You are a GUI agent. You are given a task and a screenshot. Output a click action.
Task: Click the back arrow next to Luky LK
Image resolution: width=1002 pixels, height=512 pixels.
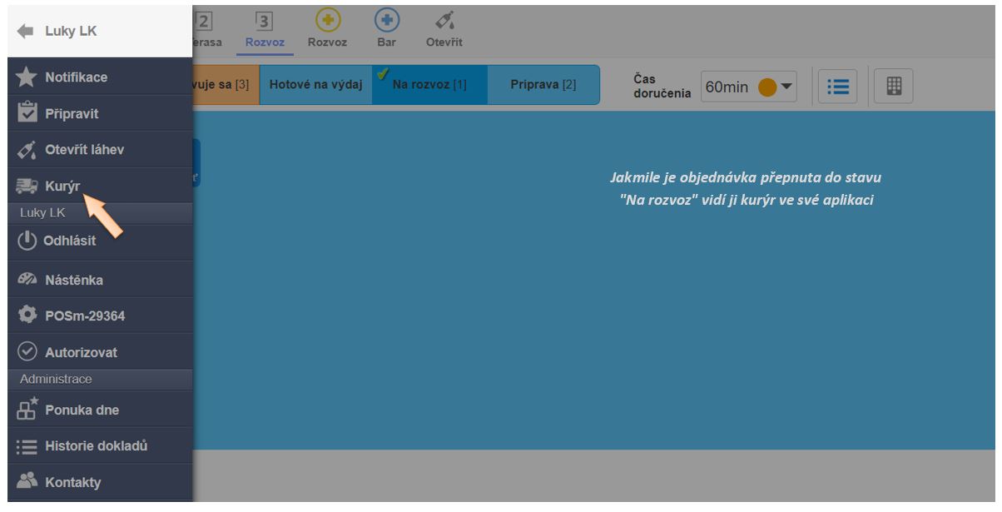[25, 31]
